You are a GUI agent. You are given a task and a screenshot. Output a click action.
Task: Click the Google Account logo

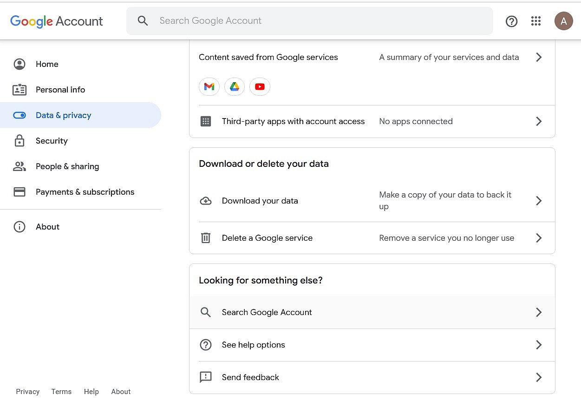click(x=57, y=21)
